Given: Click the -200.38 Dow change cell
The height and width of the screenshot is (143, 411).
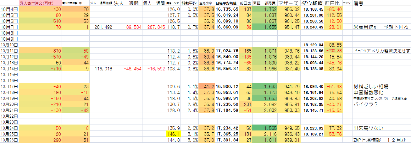Looking at the screenshot, I should (x=333, y=51).
